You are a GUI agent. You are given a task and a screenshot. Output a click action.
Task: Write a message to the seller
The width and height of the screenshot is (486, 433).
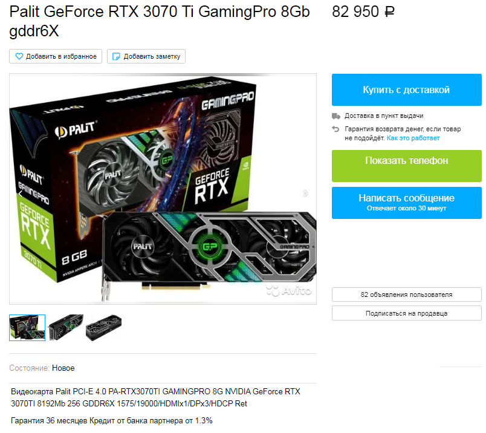click(x=406, y=203)
